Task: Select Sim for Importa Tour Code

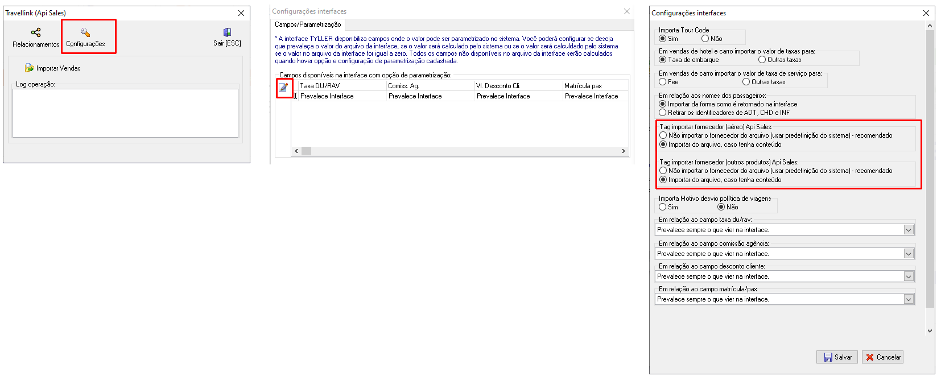Action: pos(662,39)
